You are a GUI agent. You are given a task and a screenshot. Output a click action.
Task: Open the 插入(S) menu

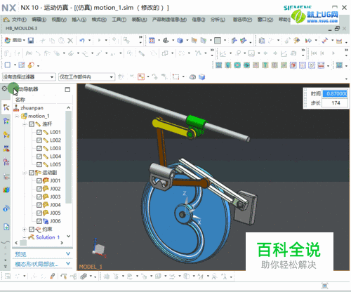(79, 20)
